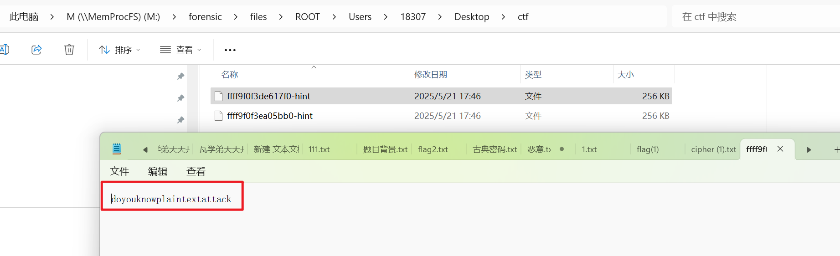Click the delete trash icon
The image size is (840, 256).
[69, 50]
